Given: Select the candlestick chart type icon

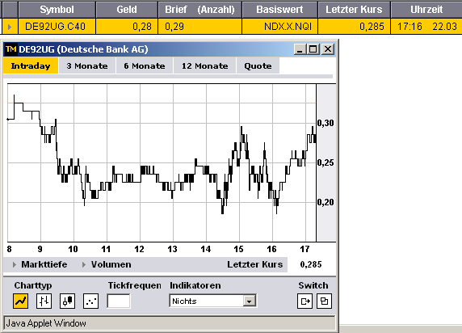Looking at the screenshot, I should [67, 301].
